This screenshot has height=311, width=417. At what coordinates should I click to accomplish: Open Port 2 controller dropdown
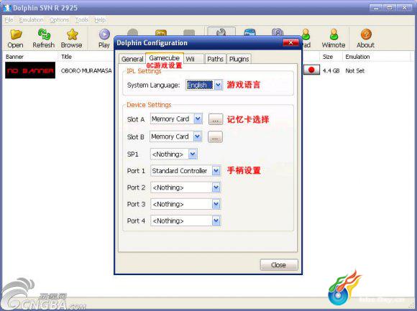coord(216,187)
